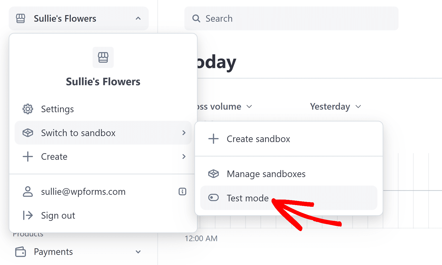The width and height of the screenshot is (442, 265).
Task: Click the plus icon next to Create sandbox
Action: pos(213,139)
